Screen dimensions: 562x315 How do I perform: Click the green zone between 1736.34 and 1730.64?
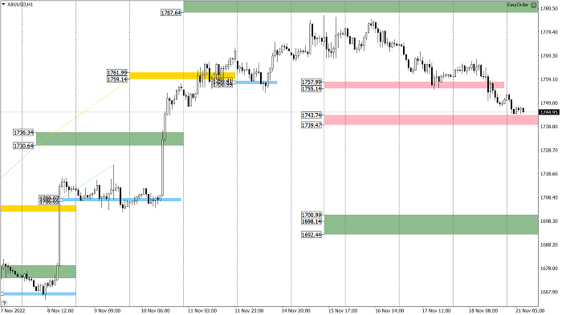coord(110,139)
